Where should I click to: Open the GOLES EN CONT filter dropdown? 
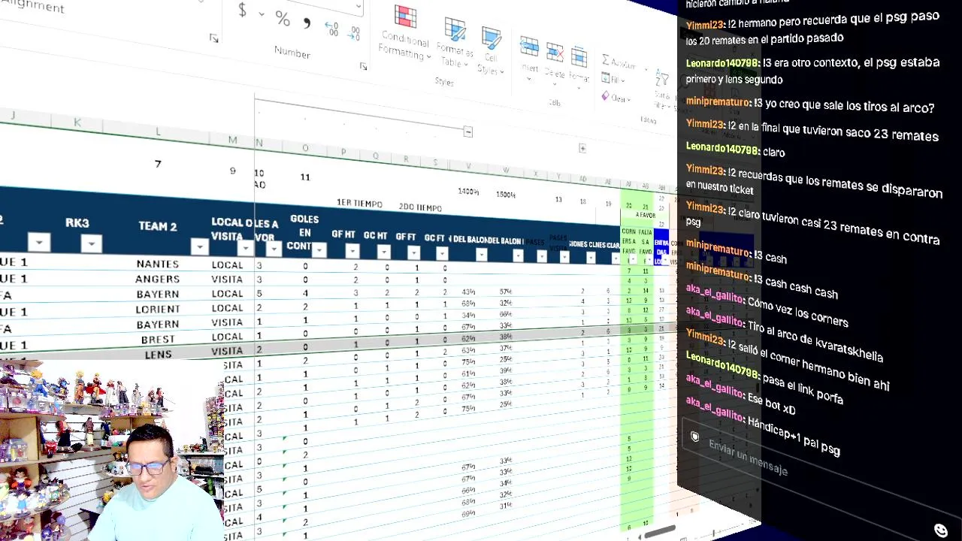[319, 249]
